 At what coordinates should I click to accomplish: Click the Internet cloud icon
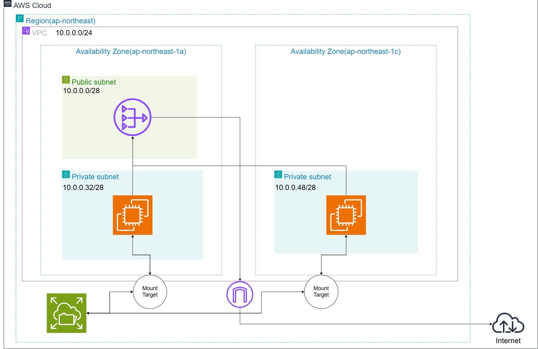[x=508, y=323]
